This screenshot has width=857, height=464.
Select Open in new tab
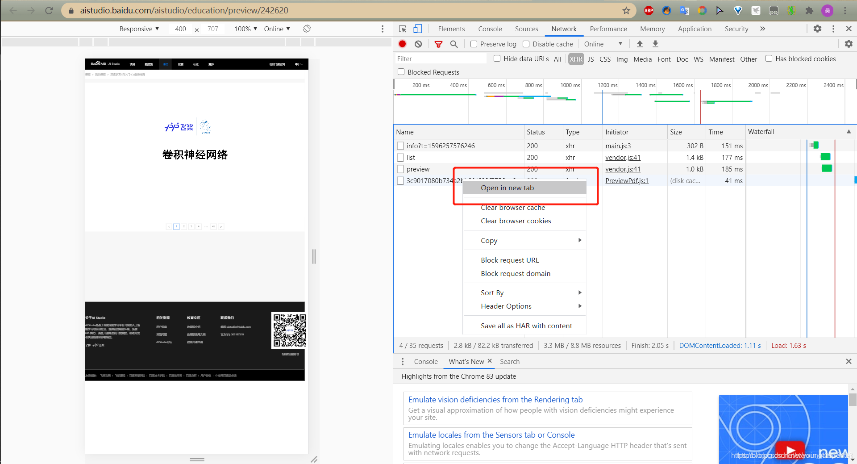click(524, 188)
